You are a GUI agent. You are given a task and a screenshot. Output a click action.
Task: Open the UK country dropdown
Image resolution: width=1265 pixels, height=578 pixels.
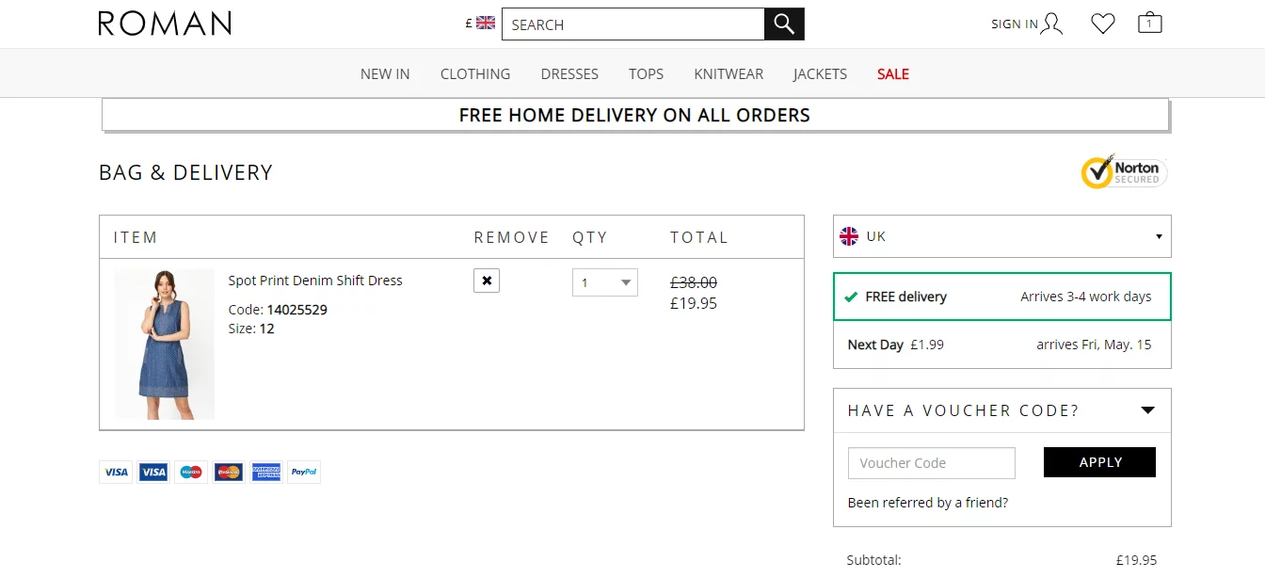pyautogui.click(x=1002, y=236)
